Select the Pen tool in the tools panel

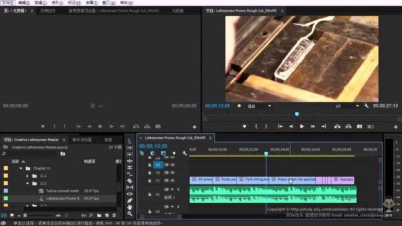point(130,200)
